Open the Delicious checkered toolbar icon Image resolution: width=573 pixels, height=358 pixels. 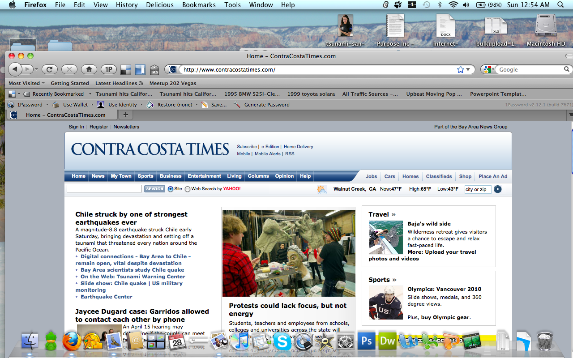click(126, 69)
